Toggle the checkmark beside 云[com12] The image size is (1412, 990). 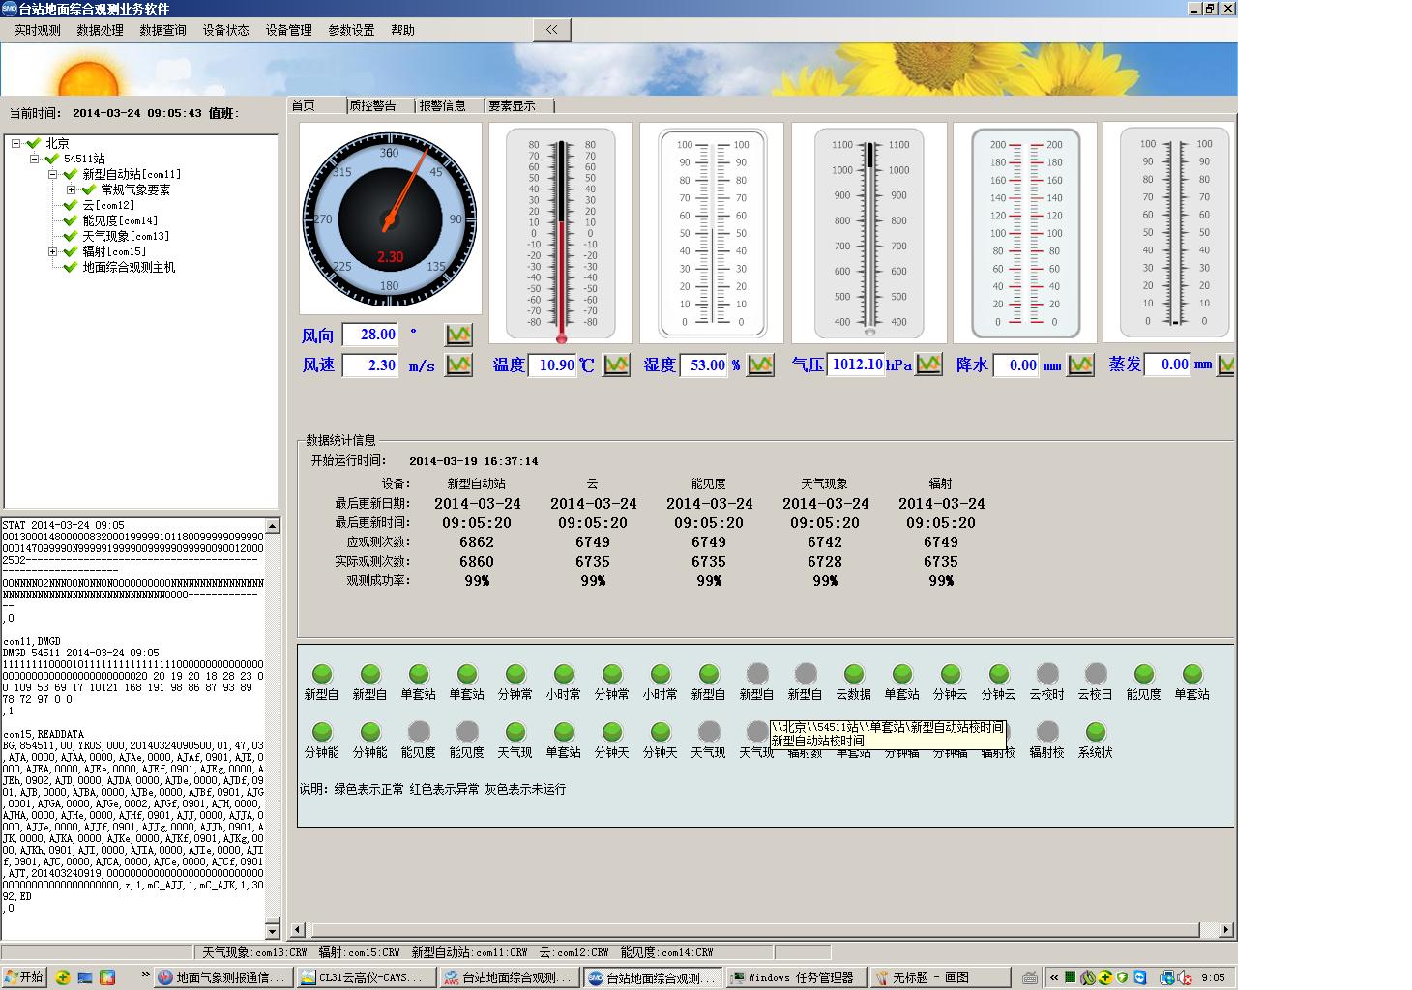(71, 205)
